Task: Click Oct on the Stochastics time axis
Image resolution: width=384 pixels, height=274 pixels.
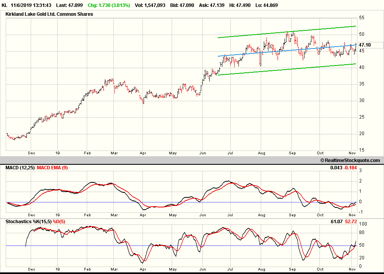Action: pyautogui.click(x=320, y=269)
